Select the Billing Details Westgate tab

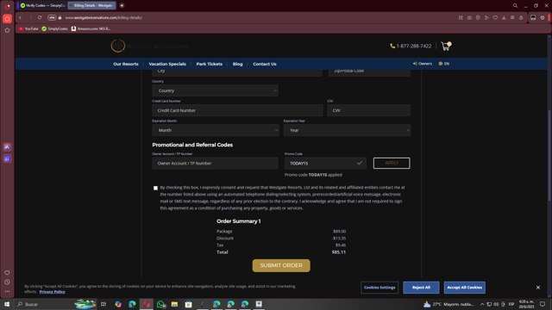92,6
